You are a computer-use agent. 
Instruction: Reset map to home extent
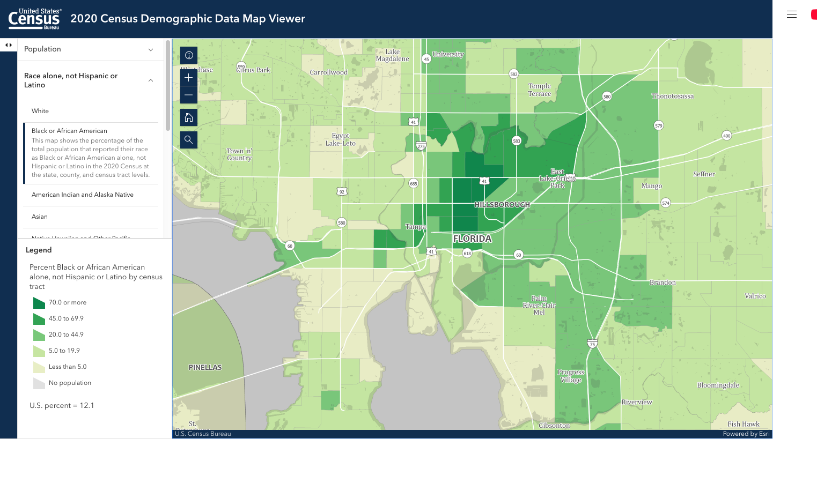(x=189, y=117)
